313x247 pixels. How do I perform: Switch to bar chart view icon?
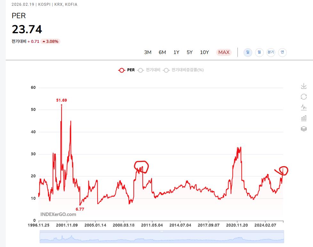point(303,118)
